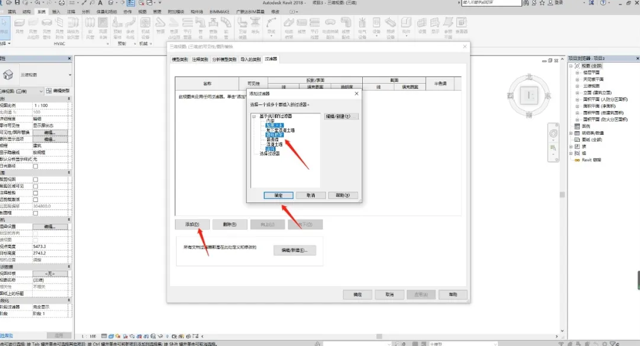Image resolution: width=640 pixels, height=346 pixels.
Task: Collapse the 基于规则的过滤器 tree node
Action: click(254, 116)
